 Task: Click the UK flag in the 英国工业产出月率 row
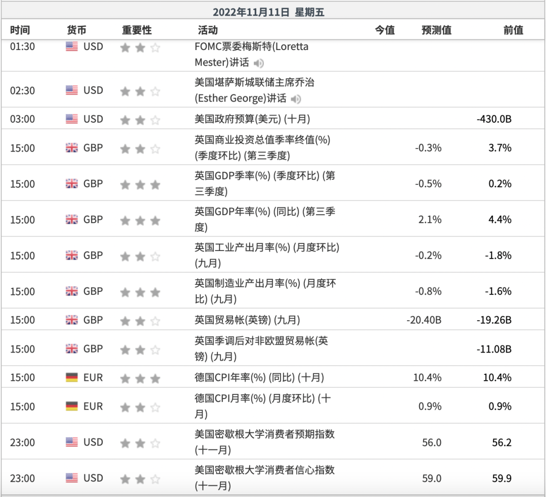pos(72,255)
